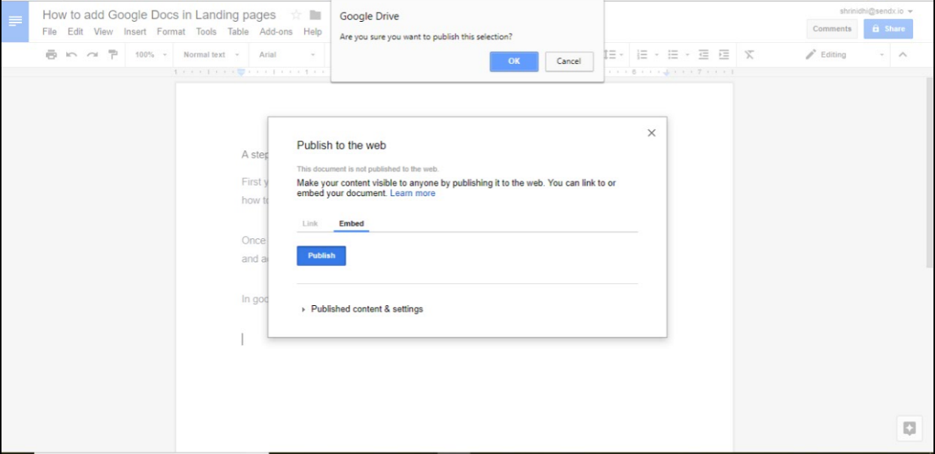Click the Undo arrow icon
Viewport: 935px width, 454px height.
tap(72, 55)
